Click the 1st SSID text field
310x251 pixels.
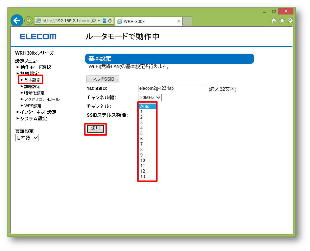pos(173,88)
